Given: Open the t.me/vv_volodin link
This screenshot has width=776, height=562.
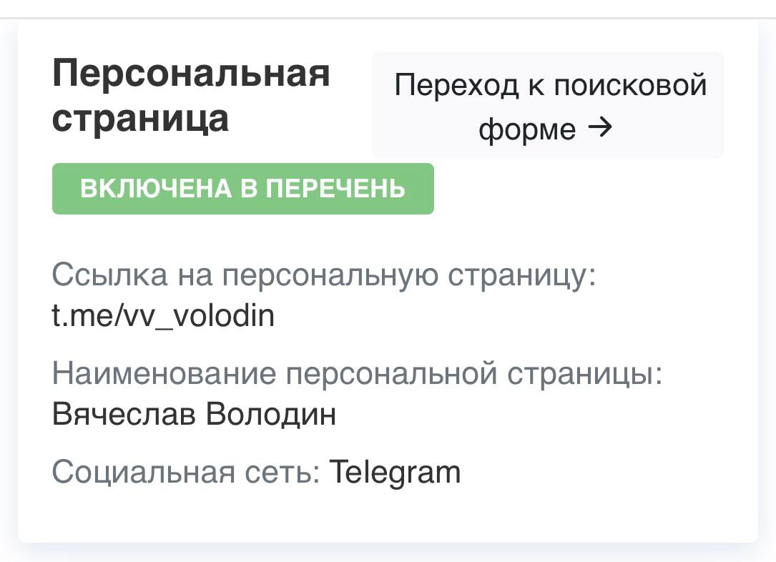Looking at the screenshot, I should coord(163,315).
